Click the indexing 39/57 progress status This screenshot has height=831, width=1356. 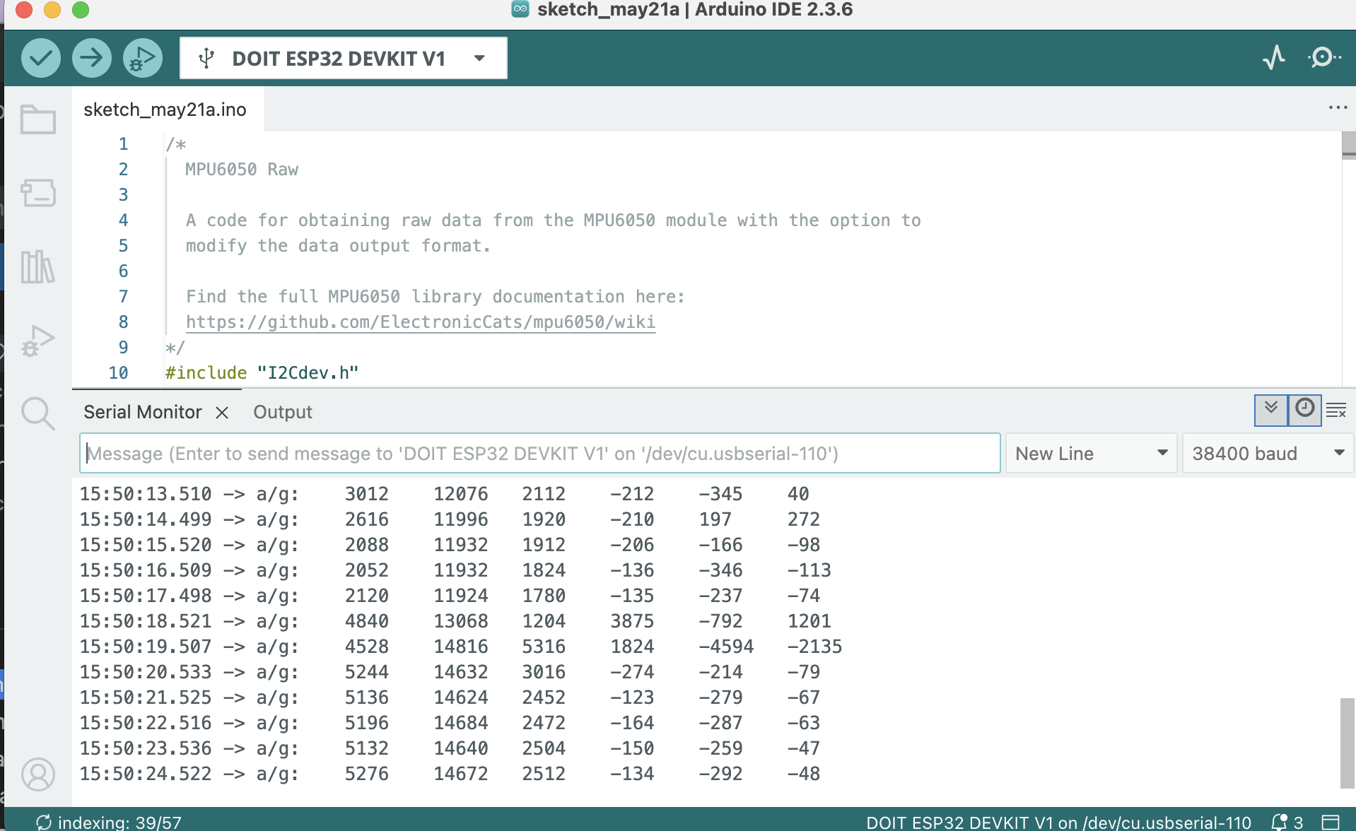(109, 823)
